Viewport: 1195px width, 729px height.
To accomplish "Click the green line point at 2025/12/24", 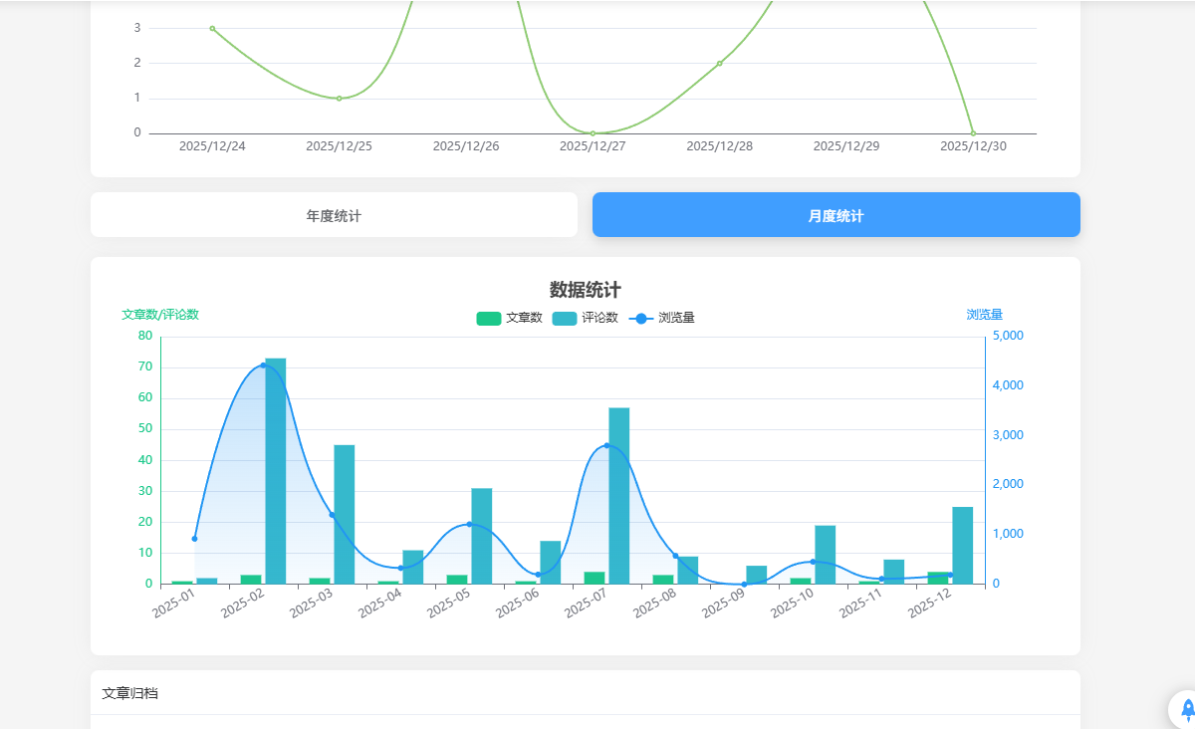I will (x=212, y=29).
